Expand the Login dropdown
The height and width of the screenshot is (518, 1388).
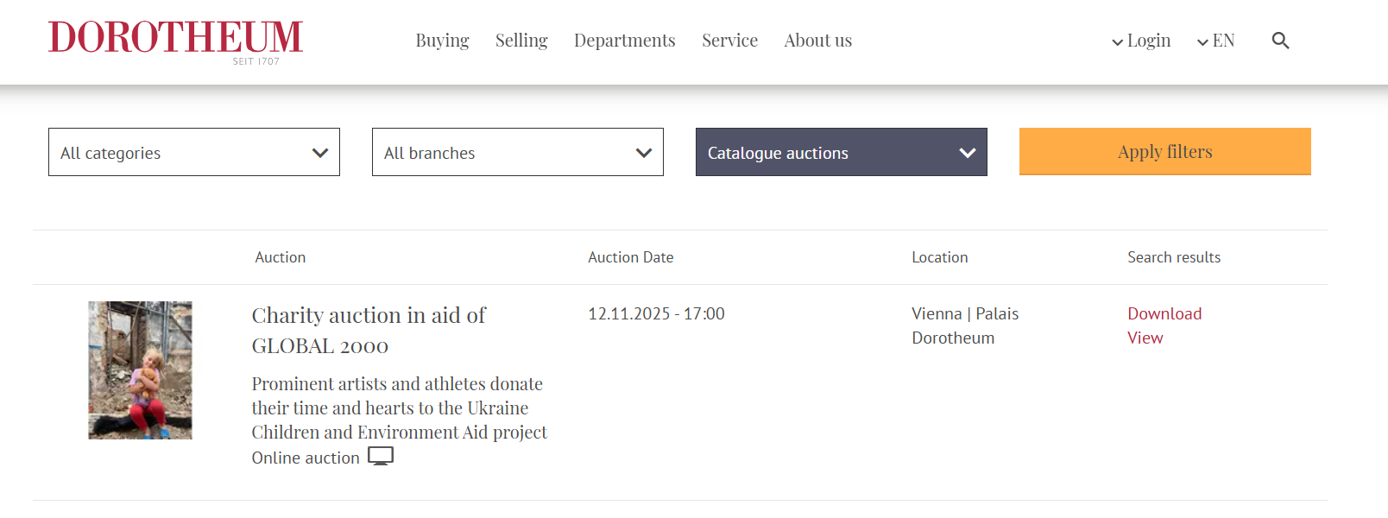coord(1141,41)
